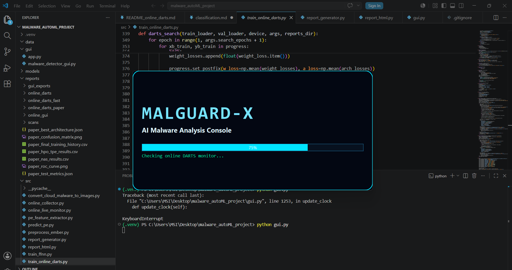Click line number 374 in gutter
The image size is (512, 270).
[126, 56]
